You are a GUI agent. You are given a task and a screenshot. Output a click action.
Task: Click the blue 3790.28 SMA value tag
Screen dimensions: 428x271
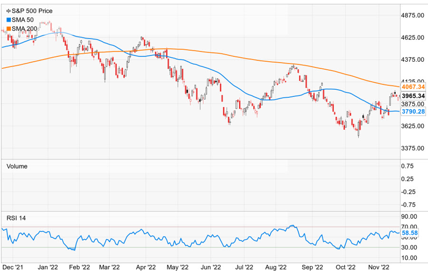413,112
